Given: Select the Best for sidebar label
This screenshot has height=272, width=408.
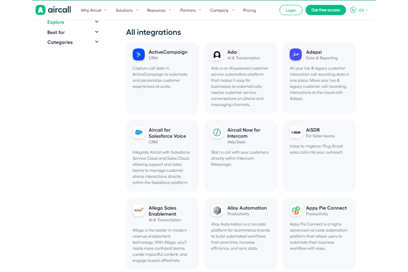Looking at the screenshot, I should 56,32.
